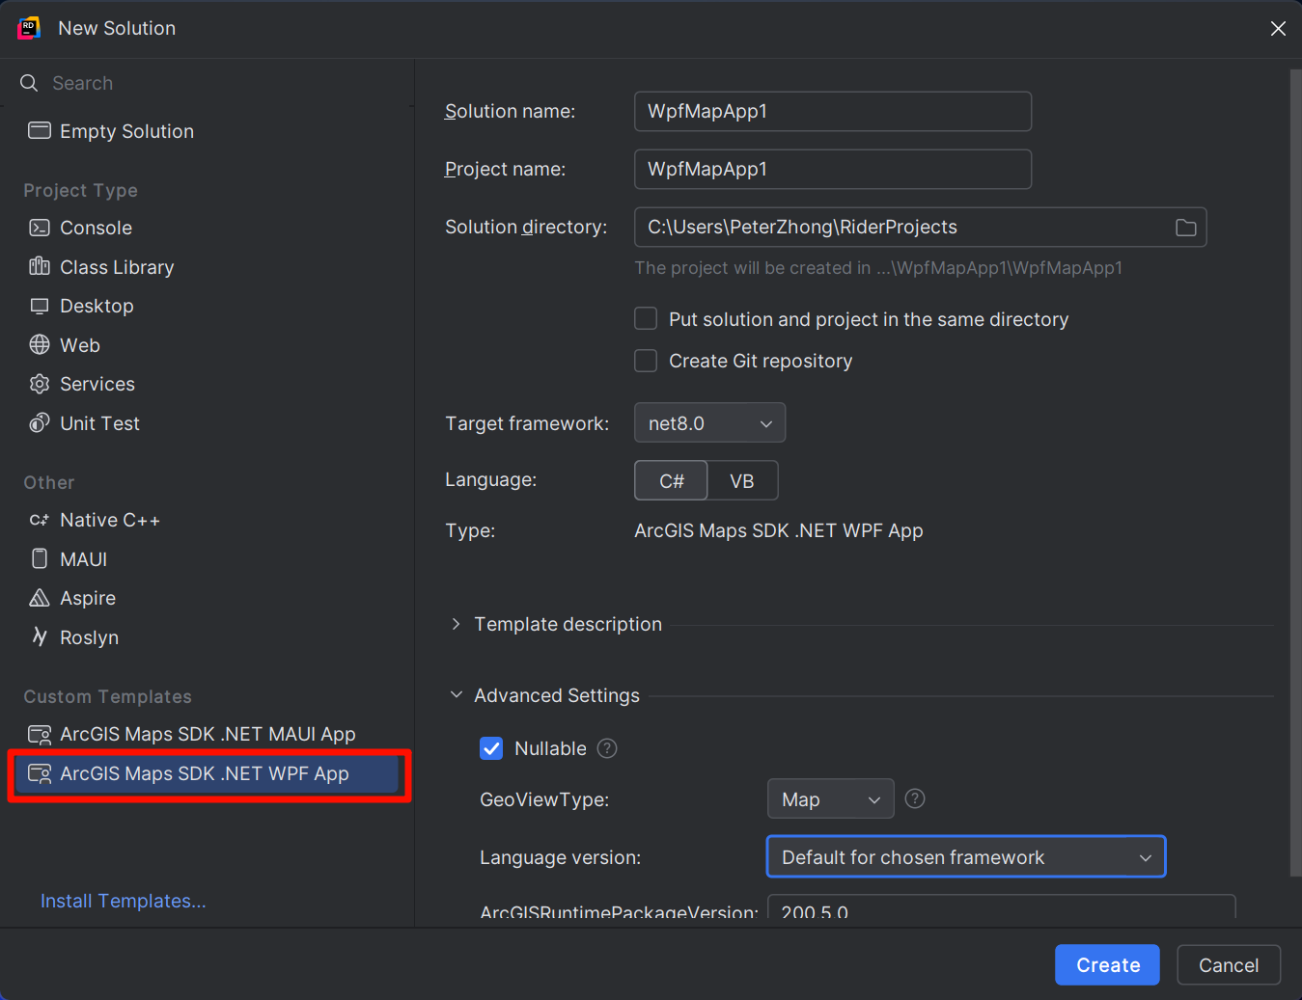Image resolution: width=1302 pixels, height=1000 pixels.
Task: Open help icon next to Nullable
Action: (607, 748)
